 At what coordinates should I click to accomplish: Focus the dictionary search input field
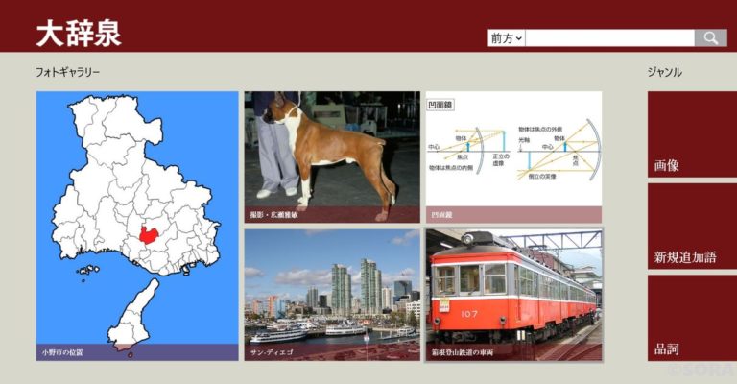[x=609, y=38]
